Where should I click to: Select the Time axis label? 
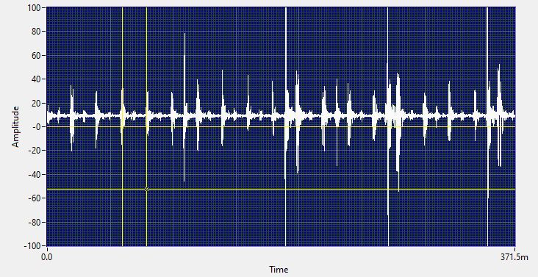click(x=279, y=270)
